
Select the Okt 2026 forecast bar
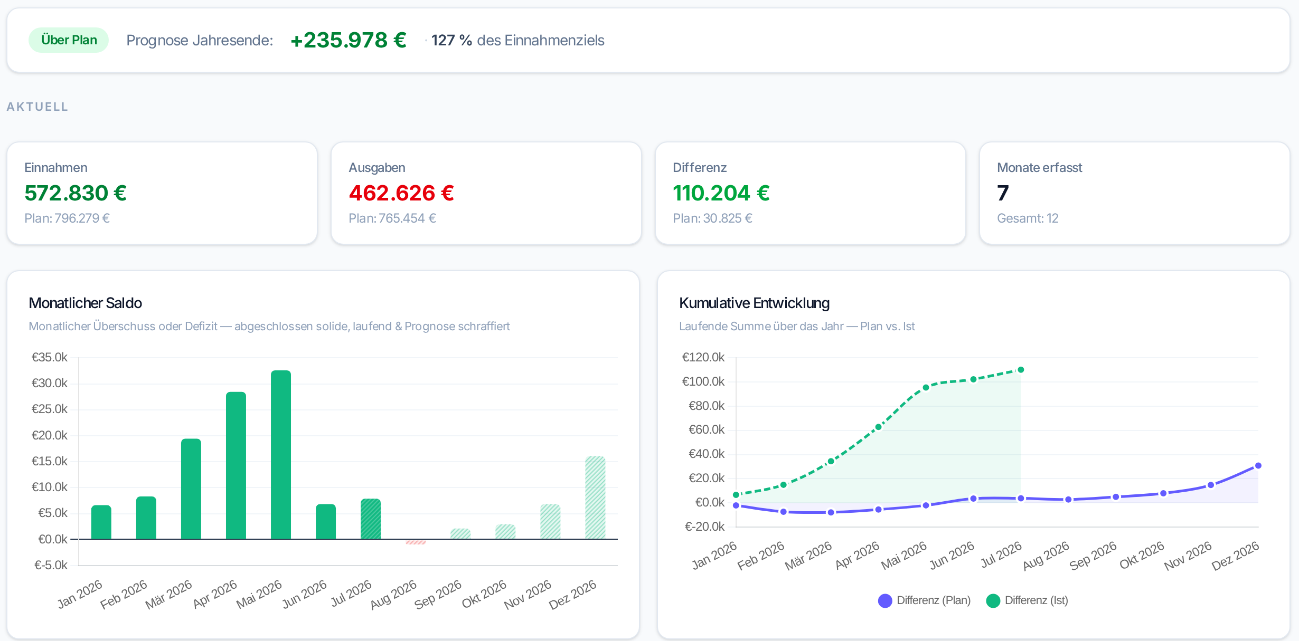point(505,532)
